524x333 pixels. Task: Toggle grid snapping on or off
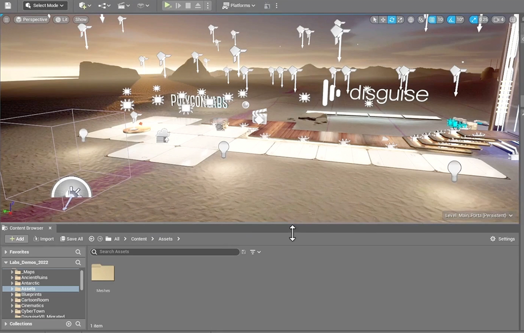432,20
